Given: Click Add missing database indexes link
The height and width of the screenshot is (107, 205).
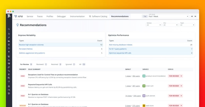Looking at the screenshot, I should [121, 45].
